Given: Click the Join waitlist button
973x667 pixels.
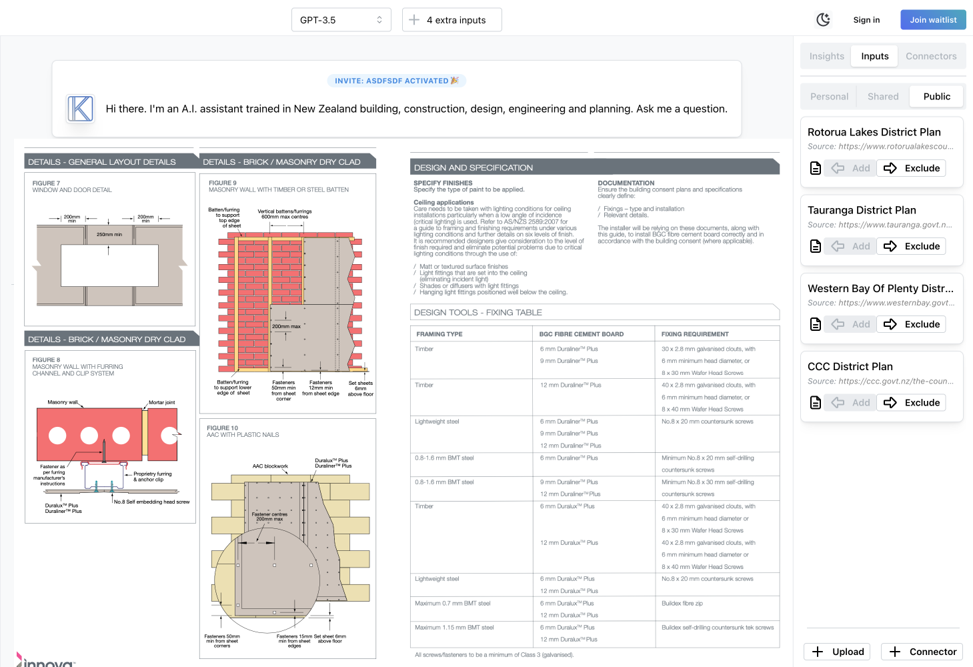Looking at the screenshot, I should pyautogui.click(x=933, y=20).
